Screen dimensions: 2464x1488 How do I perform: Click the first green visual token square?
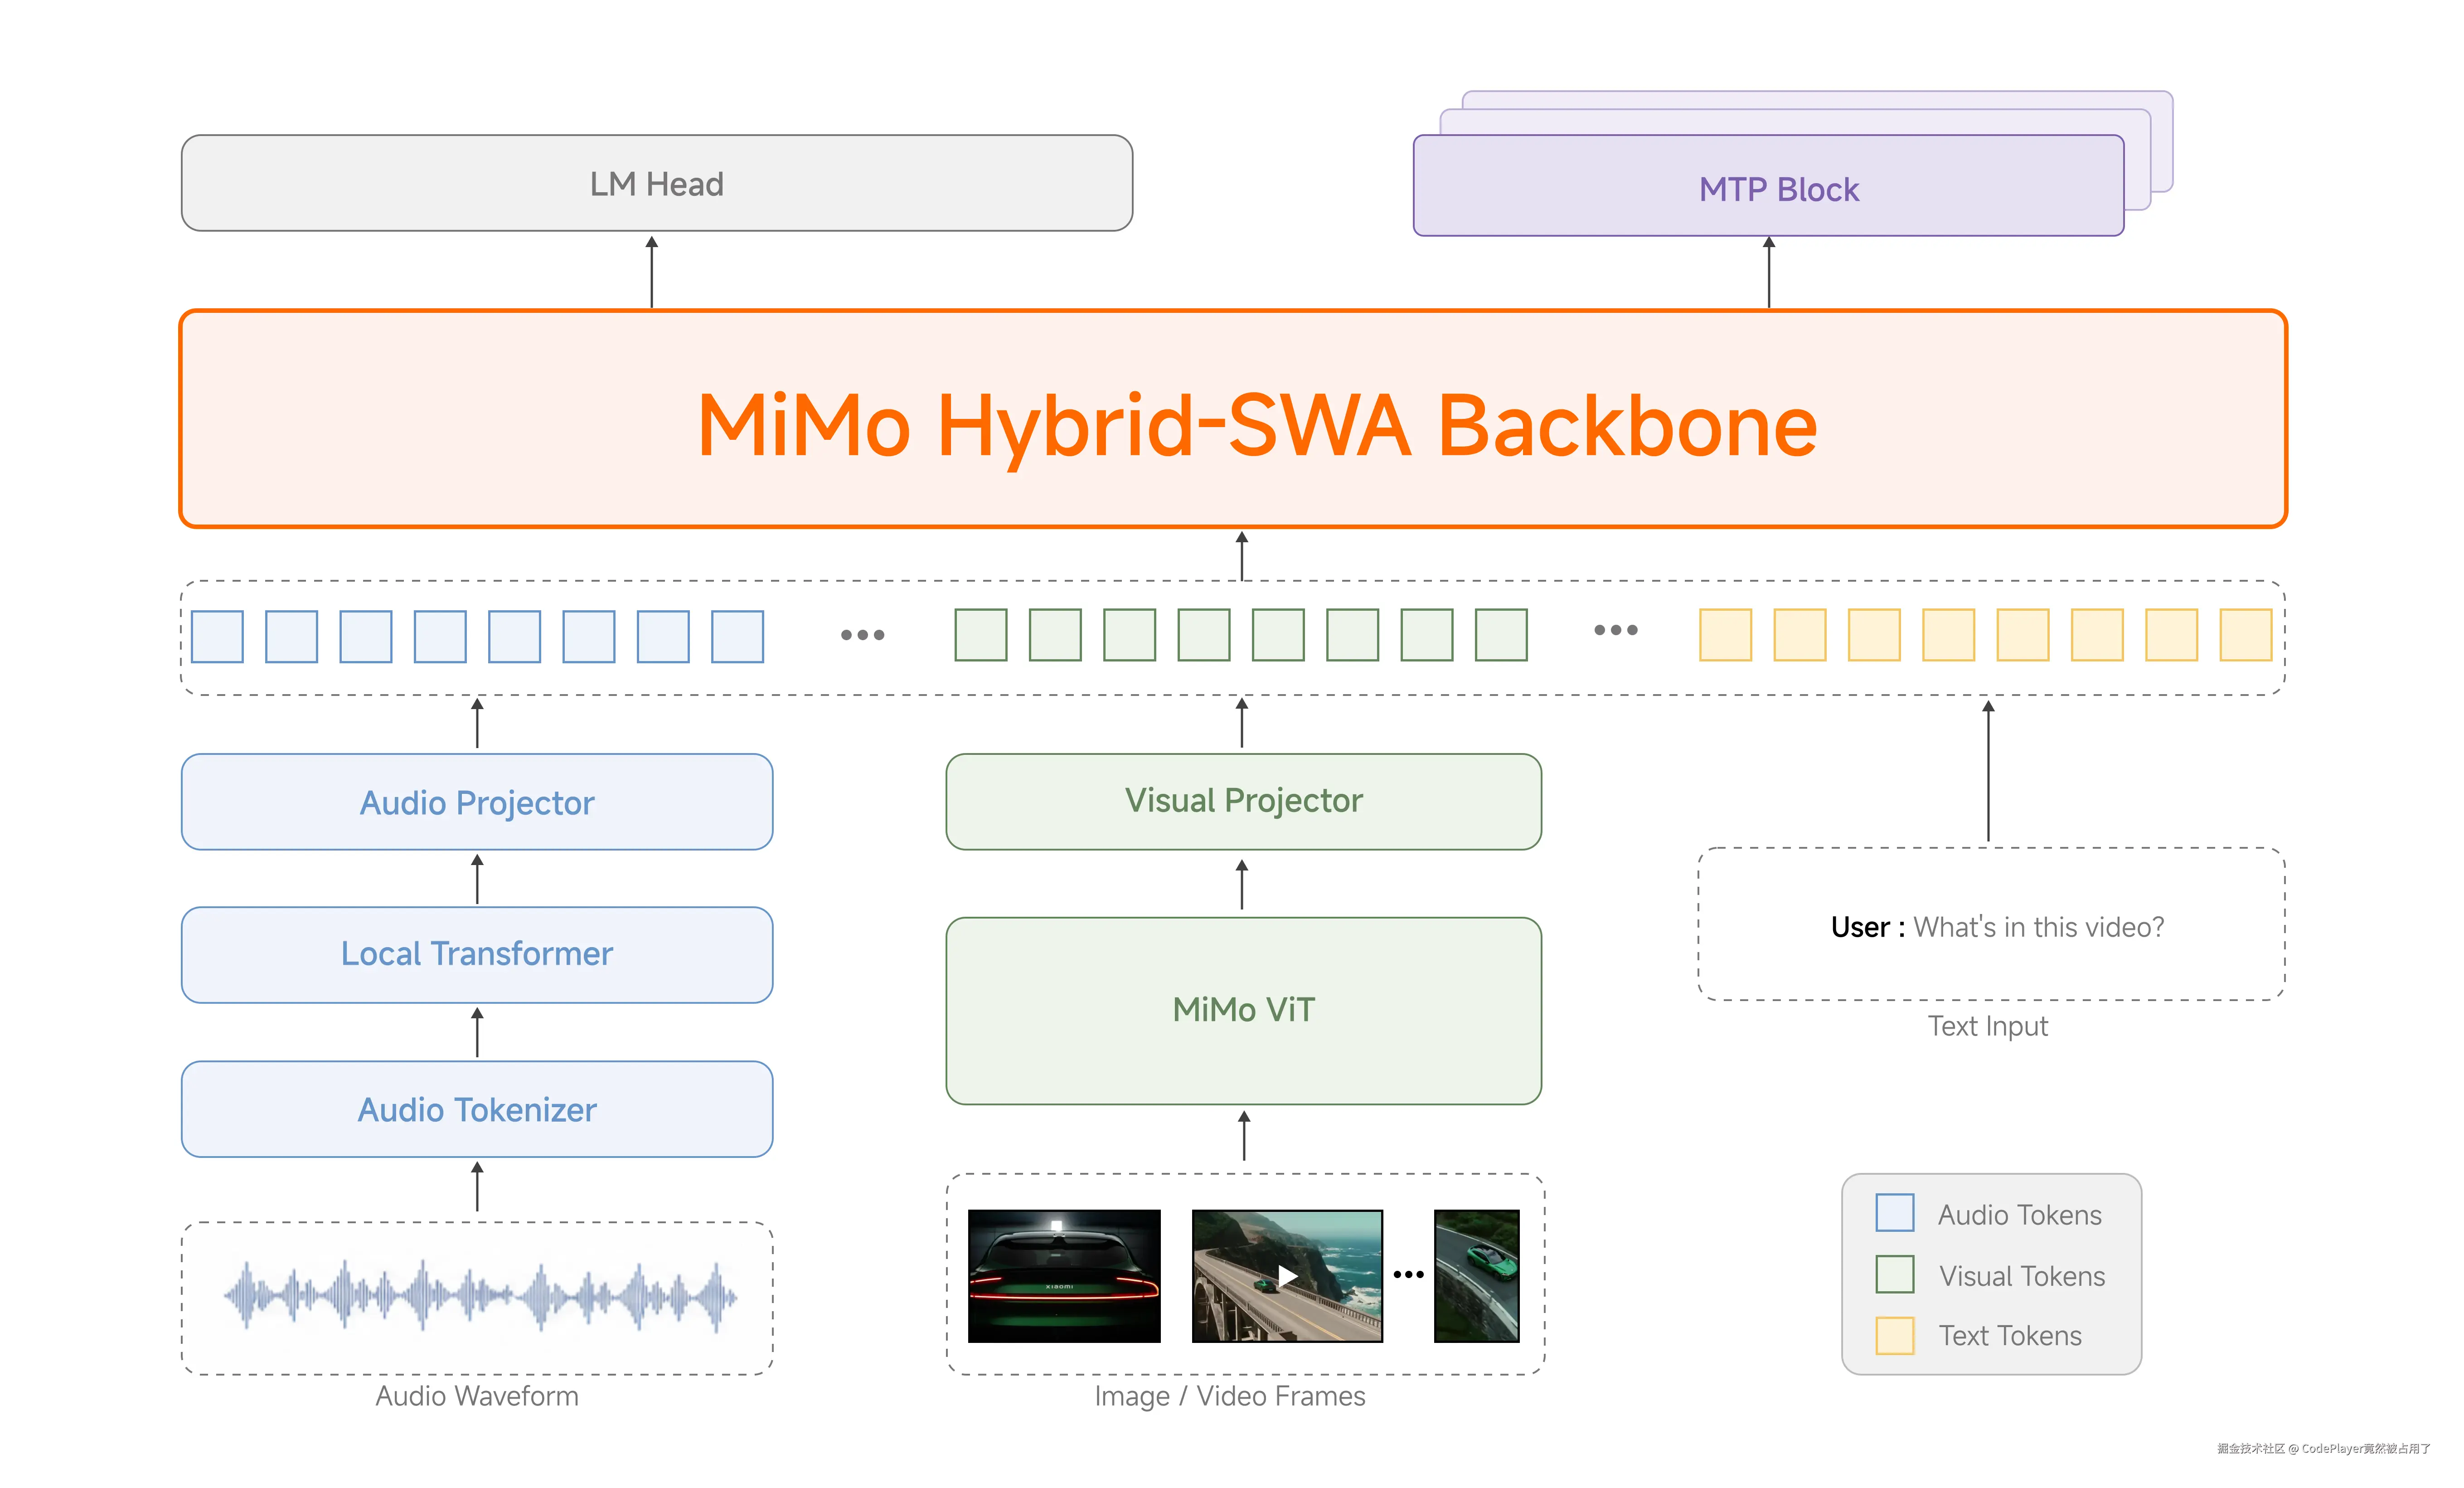pyautogui.click(x=980, y=635)
